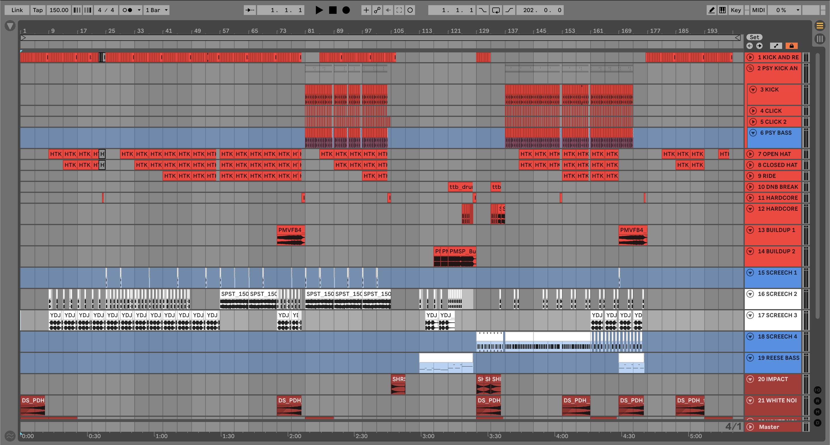Switch to Session View selector
Image resolution: width=830 pixels, height=445 pixels.
tap(820, 39)
